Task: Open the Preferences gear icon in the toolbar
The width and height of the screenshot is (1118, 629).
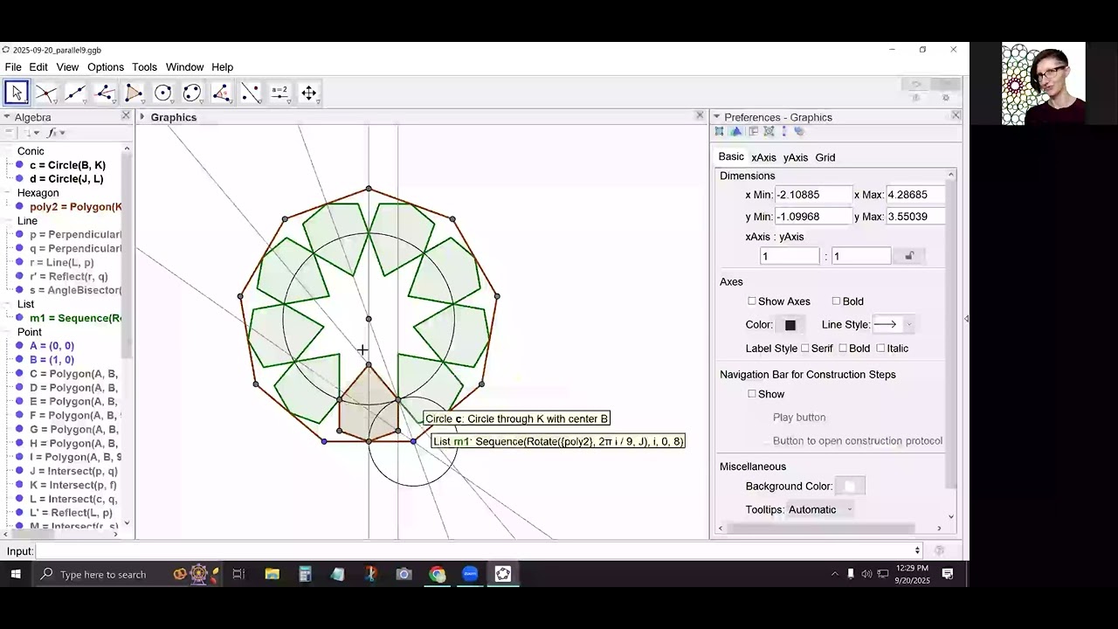Action: 945,98
